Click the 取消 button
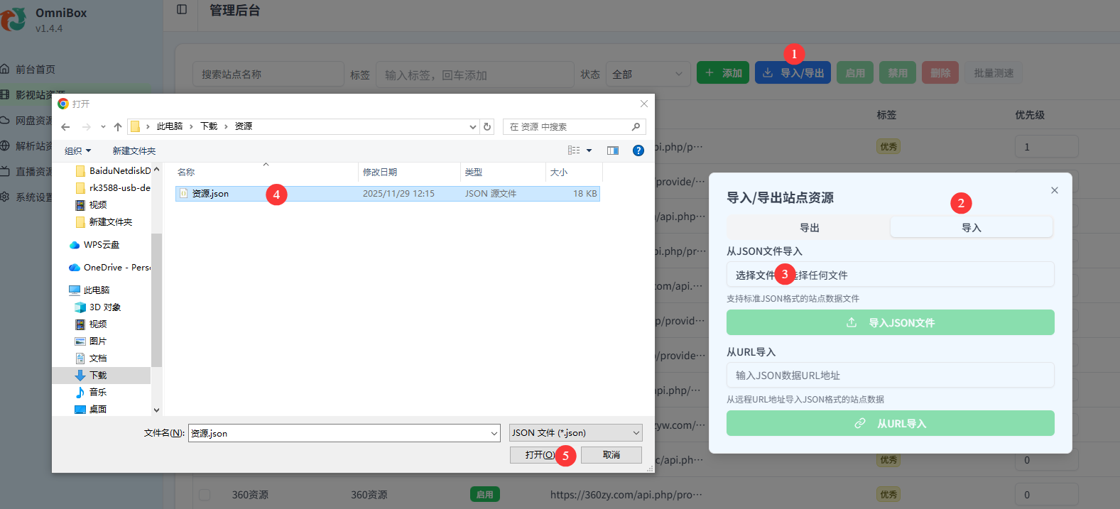1120x509 pixels. 611,455
